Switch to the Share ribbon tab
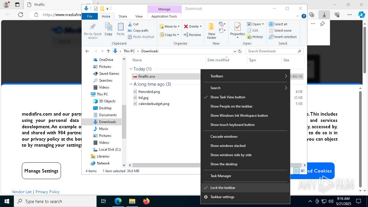This screenshot has height=207, width=368. (x=123, y=16)
